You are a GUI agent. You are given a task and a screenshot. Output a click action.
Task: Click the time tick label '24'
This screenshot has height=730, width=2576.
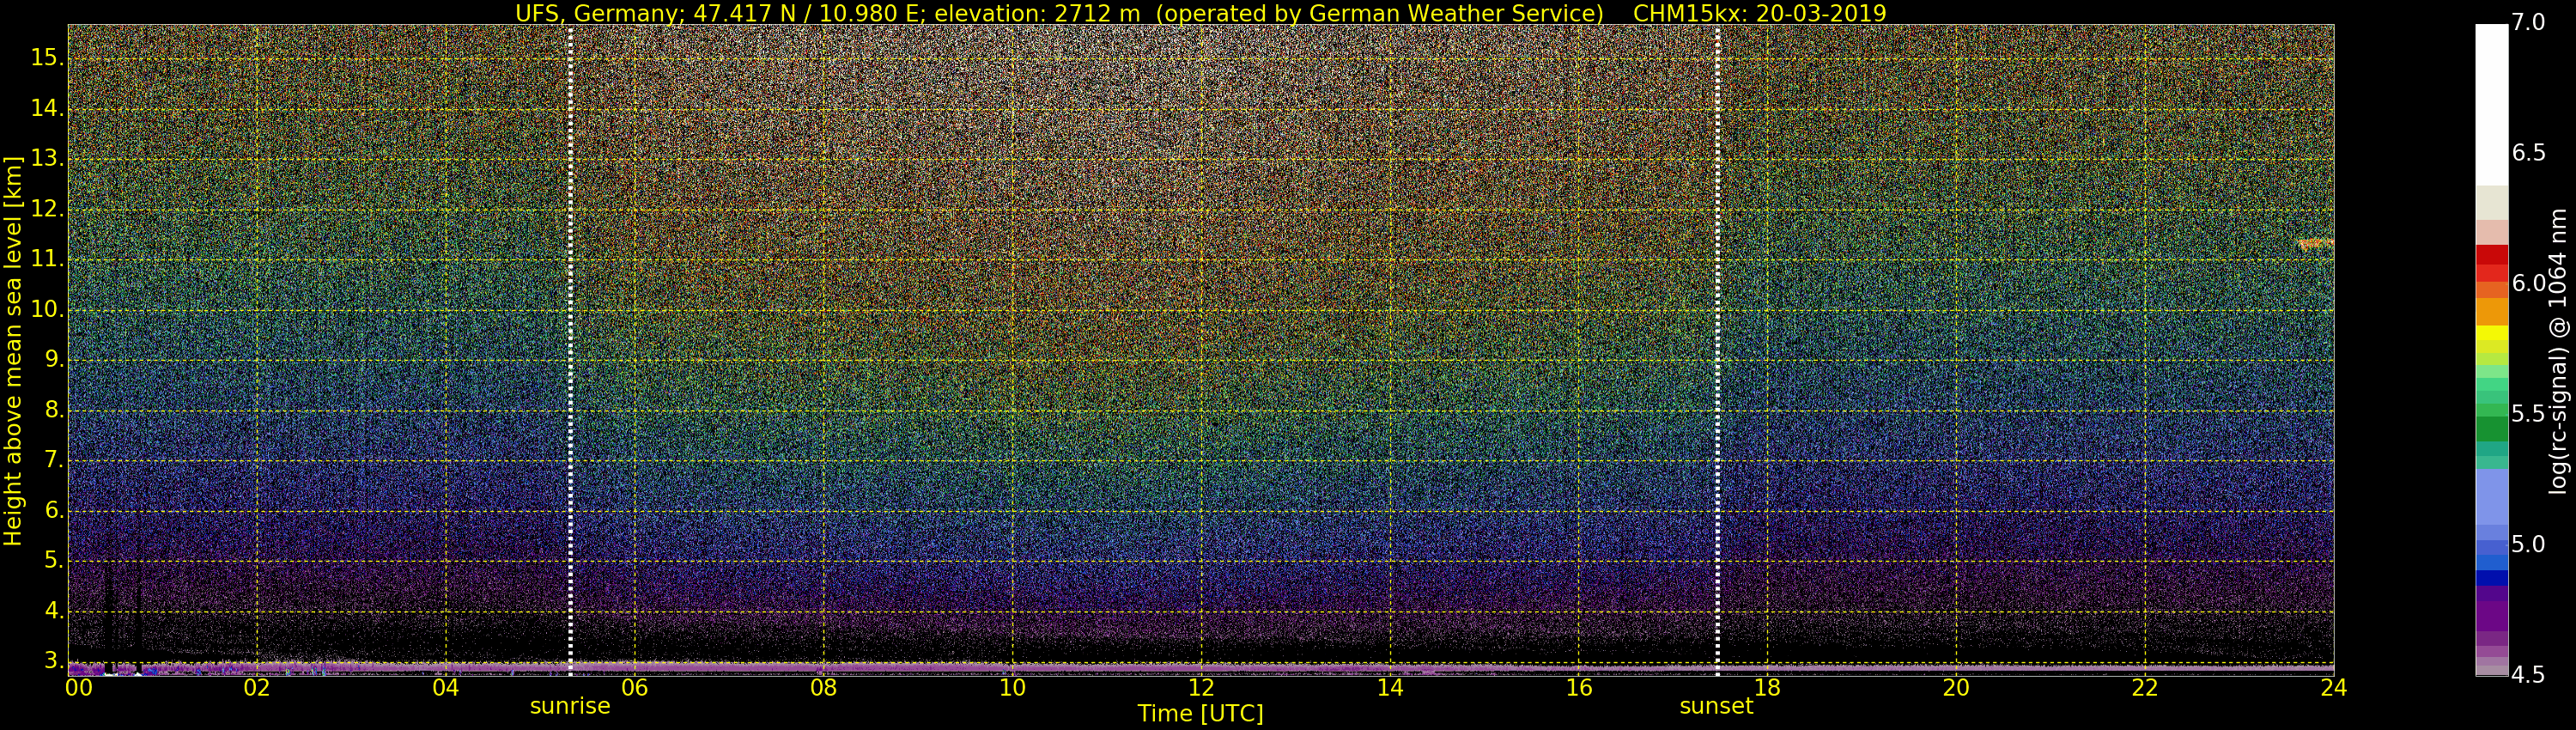tap(2333, 688)
